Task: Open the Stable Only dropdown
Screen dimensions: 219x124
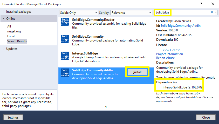Action: [x=79, y=12]
